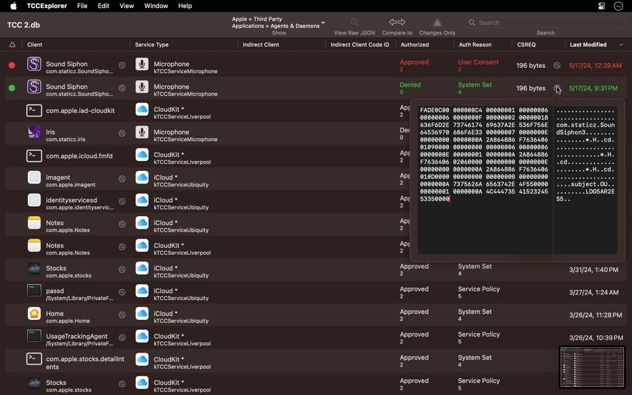The width and height of the screenshot is (632, 395).
Task: Click CloudKit icon in com.apple.icloud.fmfd row
Action: (142, 155)
